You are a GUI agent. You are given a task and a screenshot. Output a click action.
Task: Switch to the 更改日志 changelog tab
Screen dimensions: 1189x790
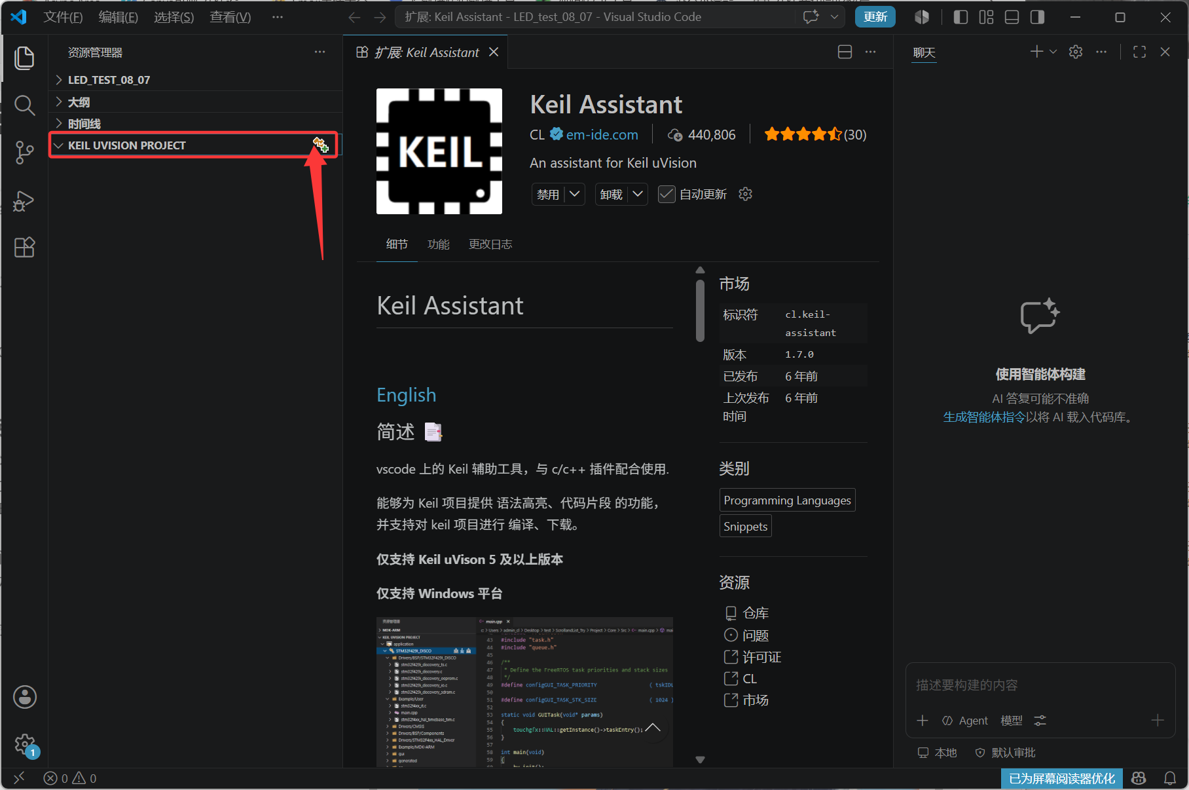490,244
